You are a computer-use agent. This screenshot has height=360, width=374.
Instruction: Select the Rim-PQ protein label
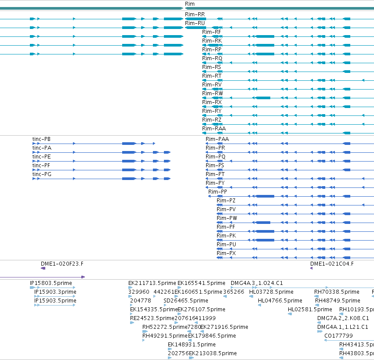click(x=216, y=157)
